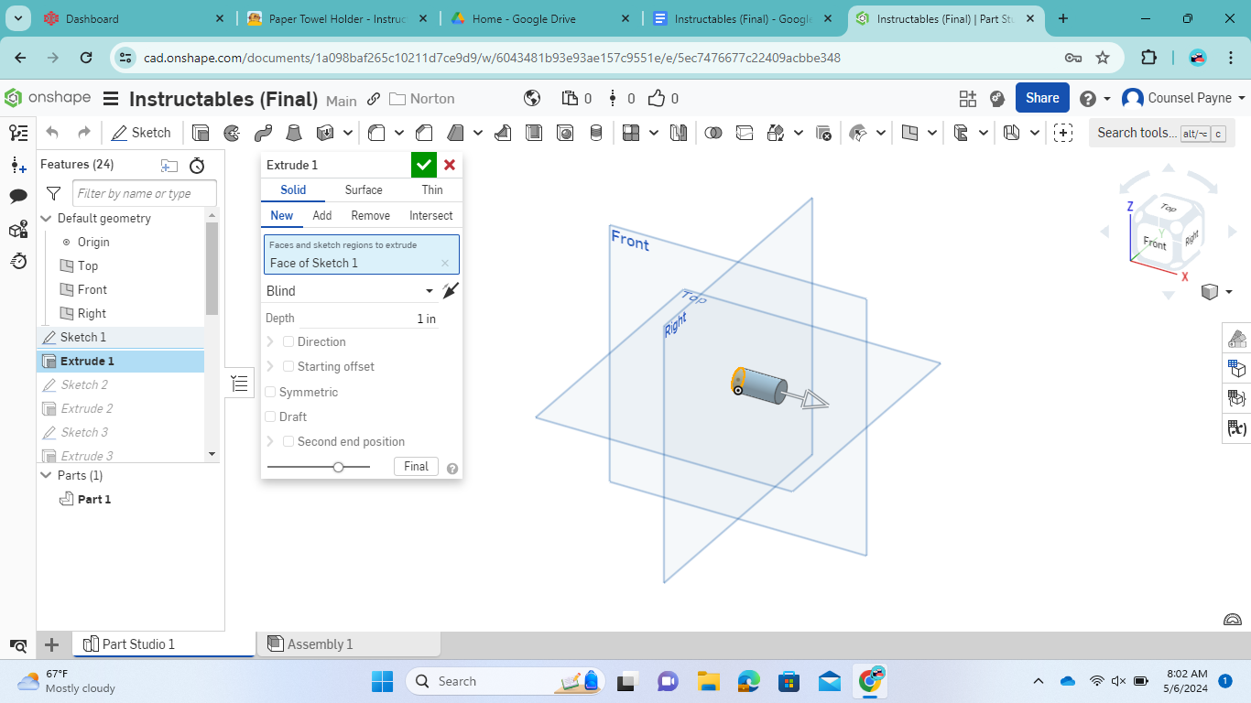Cancel Extrude 1 with red X

(x=450, y=165)
